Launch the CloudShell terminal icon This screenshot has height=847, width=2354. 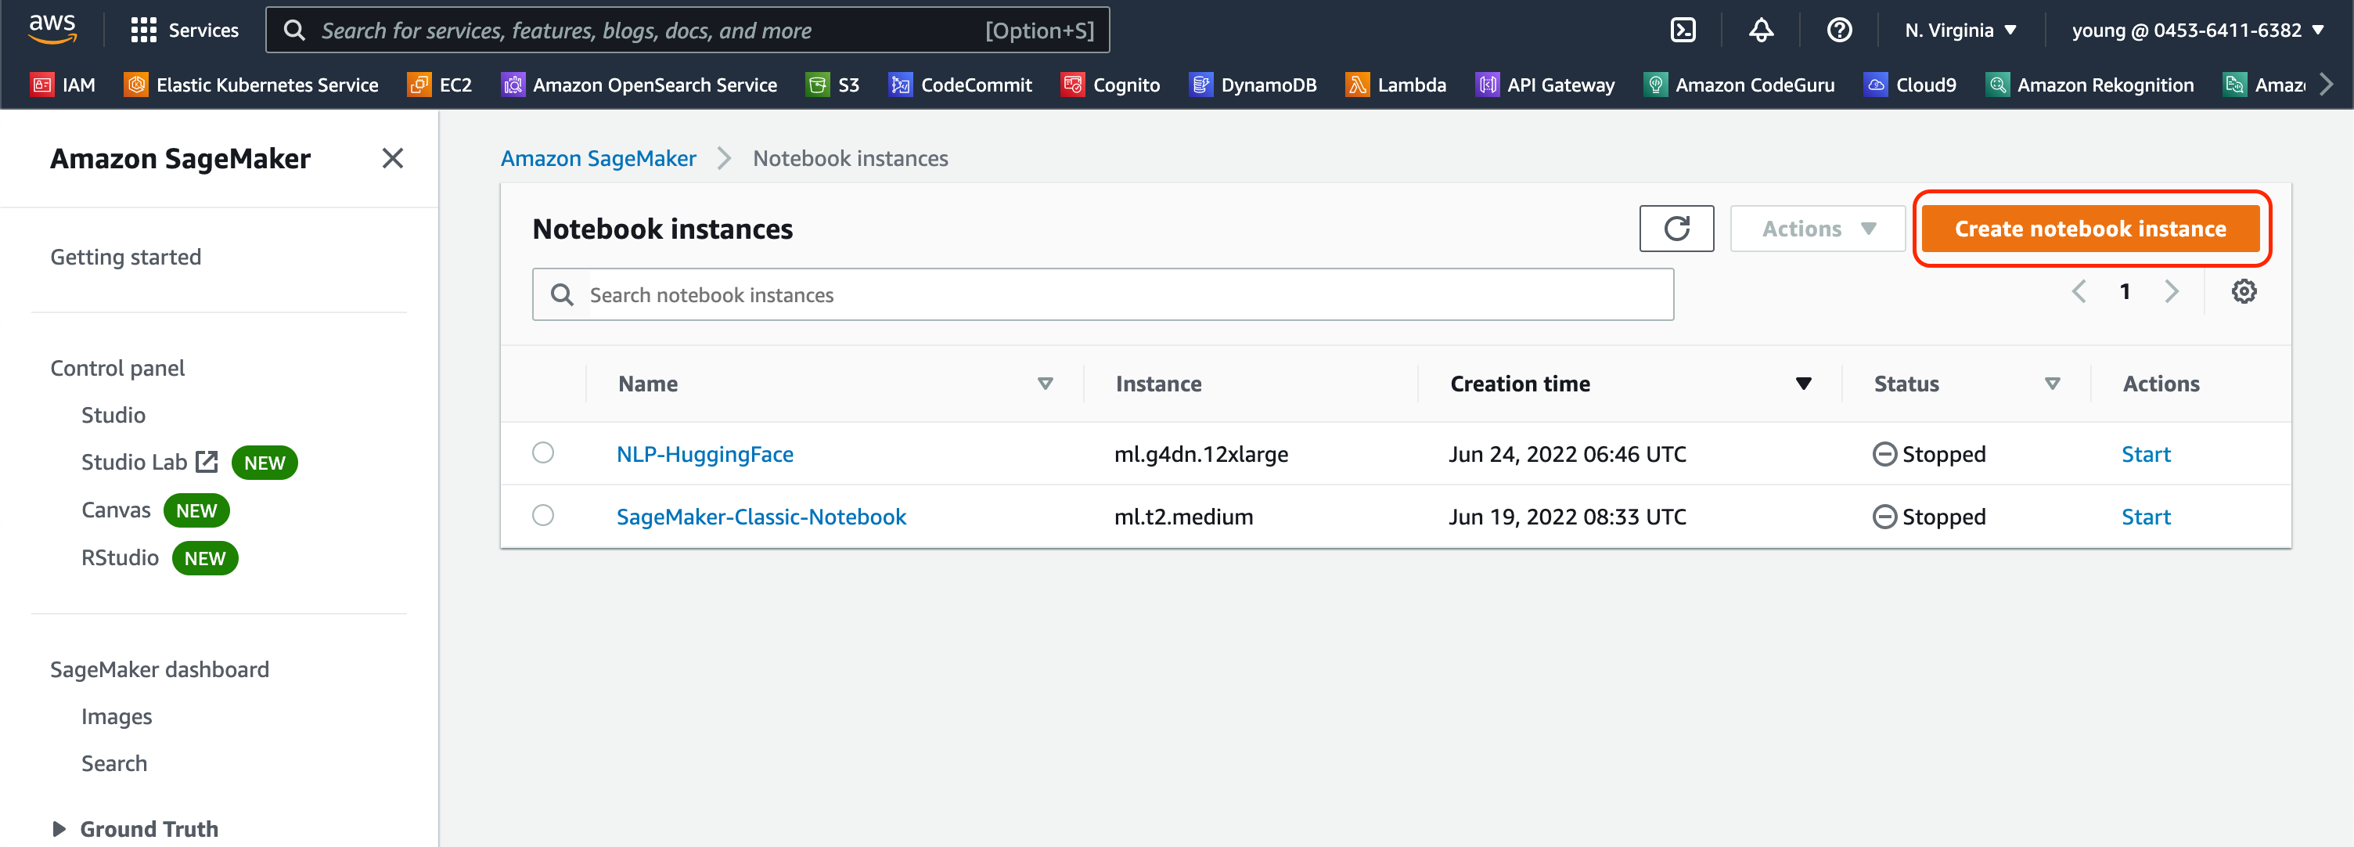(1683, 31)
